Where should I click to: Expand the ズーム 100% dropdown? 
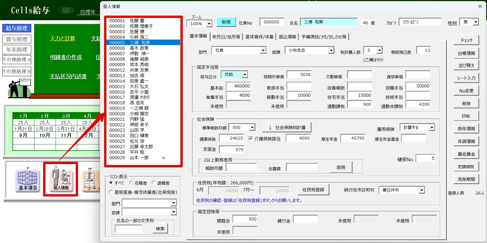click(209, 24)
